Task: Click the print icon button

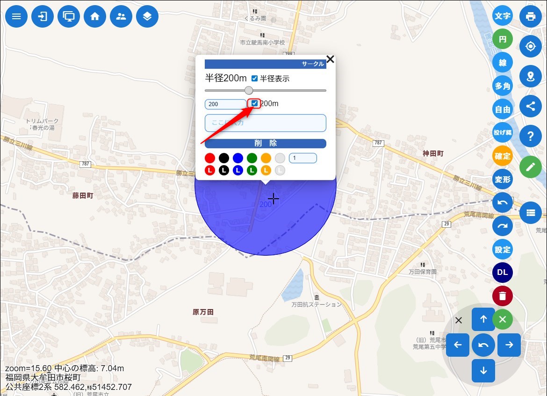Action: (531, 16)
